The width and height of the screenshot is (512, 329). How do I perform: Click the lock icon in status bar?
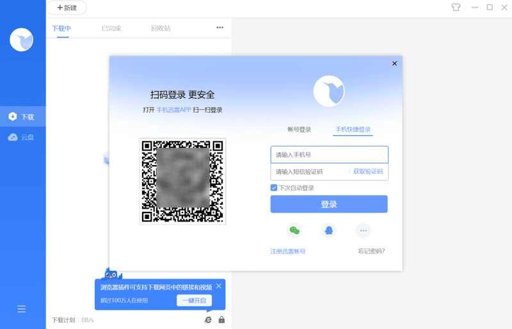tap(221, 319)
